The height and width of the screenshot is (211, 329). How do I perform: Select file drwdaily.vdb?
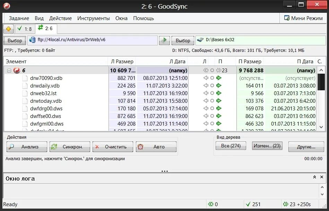click(x=45, y=86)
